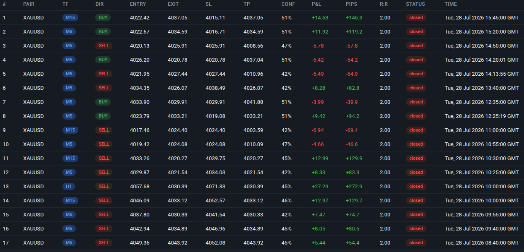Click the DIR column header
Viewport: 524px width, 252px height.
pyautogui.click(x=99, y=4)
